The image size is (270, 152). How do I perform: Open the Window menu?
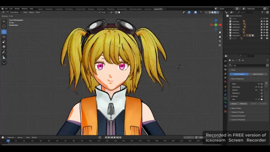[x=25, y=9]
